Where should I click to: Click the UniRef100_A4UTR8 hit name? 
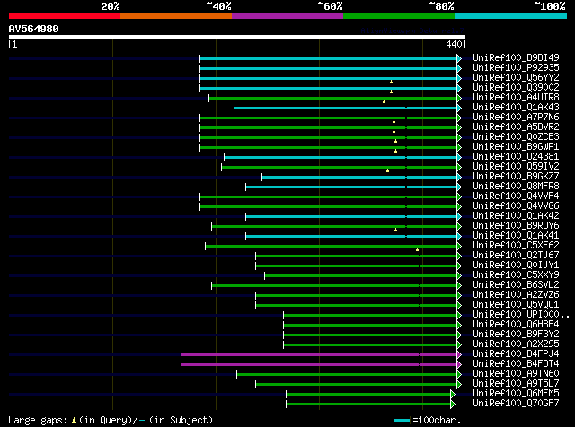point(516,98)
